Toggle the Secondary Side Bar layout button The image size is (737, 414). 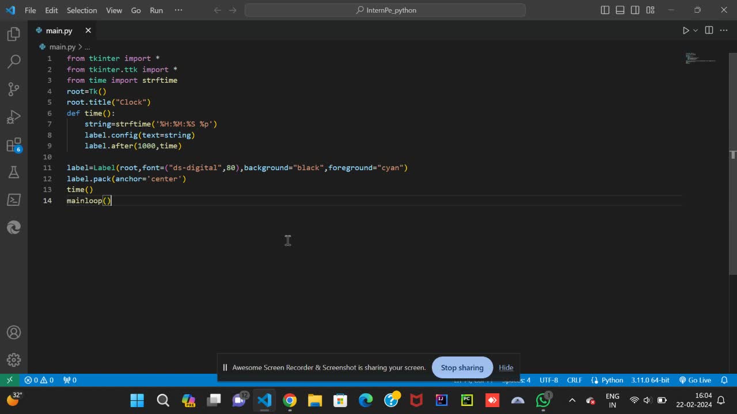635,10
